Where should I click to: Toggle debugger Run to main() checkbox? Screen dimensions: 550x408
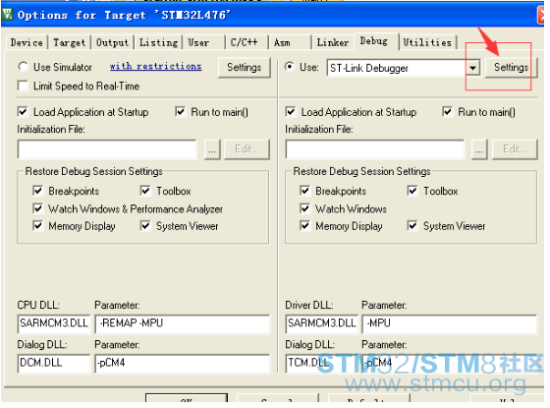[x=447, y=112]
